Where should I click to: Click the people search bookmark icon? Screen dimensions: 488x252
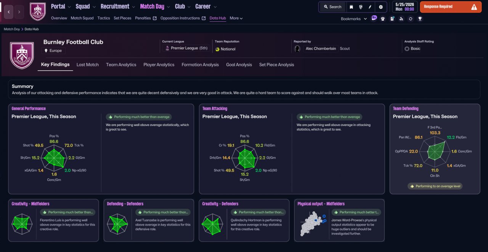click(401, 19)
